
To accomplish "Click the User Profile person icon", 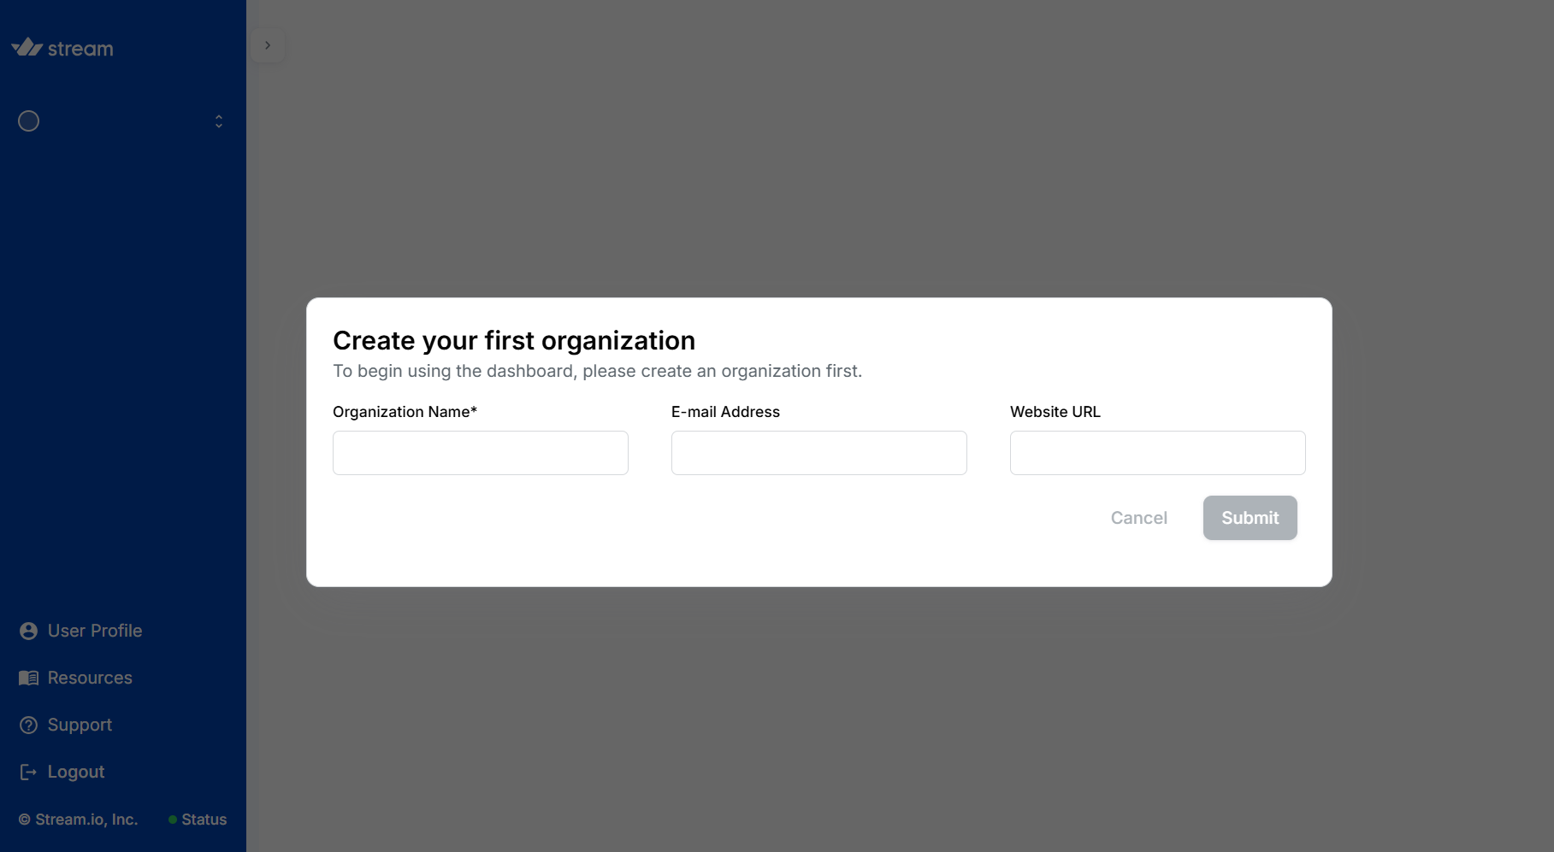I will point(28,631).
